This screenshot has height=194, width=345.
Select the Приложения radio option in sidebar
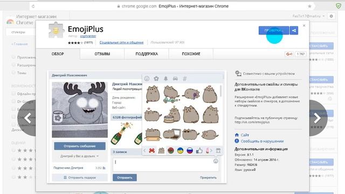[13, 57]
